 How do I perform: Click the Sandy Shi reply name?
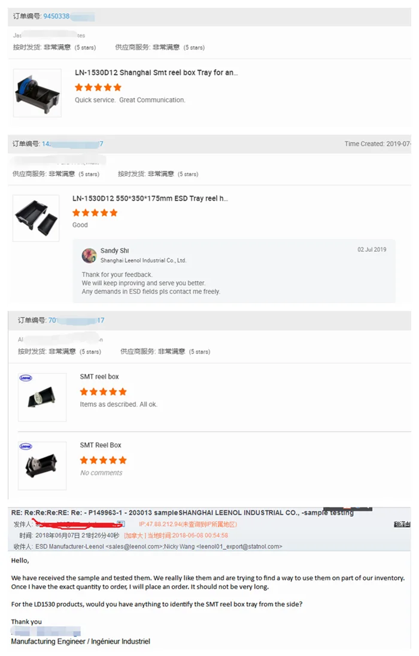pyautogui.click(x=114, y=250)
